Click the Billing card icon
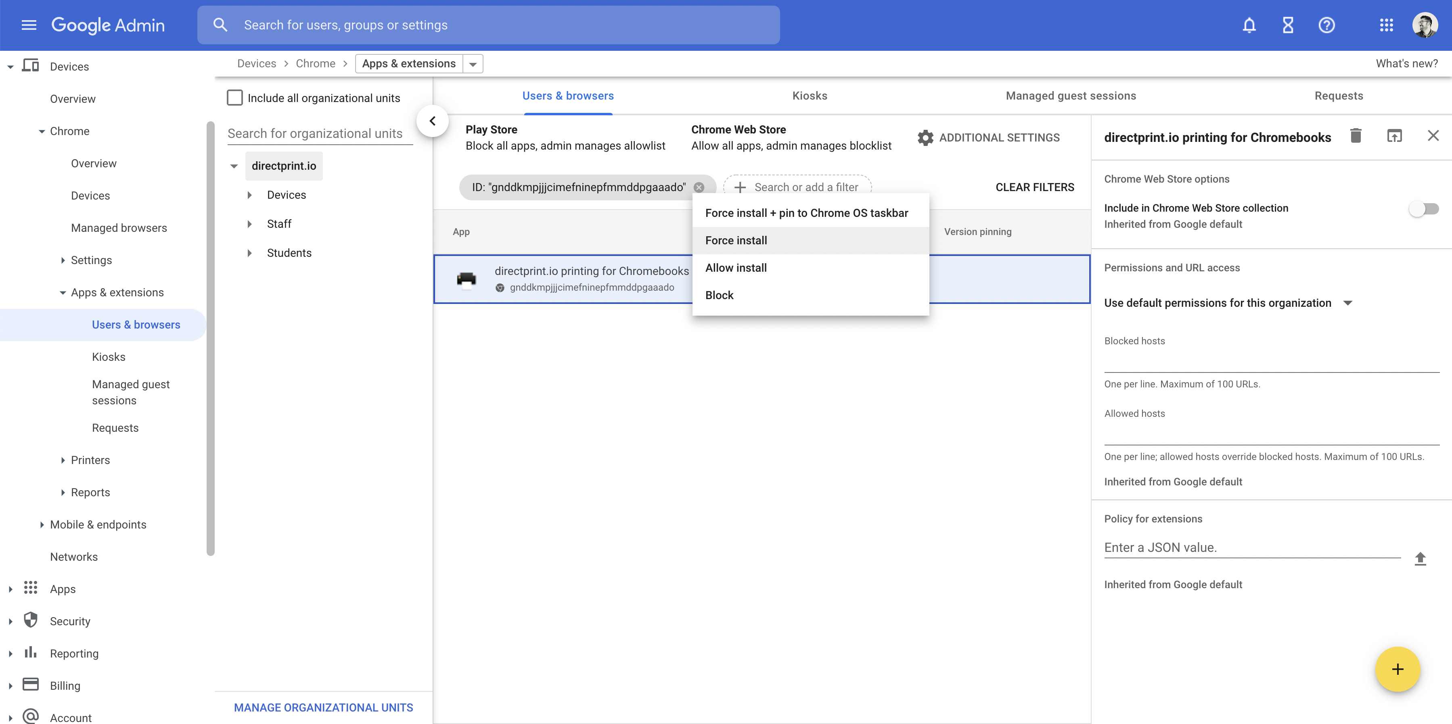The height and width of the screenshot is (724, 1452). click(x=30, y=684)
